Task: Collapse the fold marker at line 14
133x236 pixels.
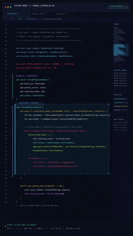Action: 11,76
